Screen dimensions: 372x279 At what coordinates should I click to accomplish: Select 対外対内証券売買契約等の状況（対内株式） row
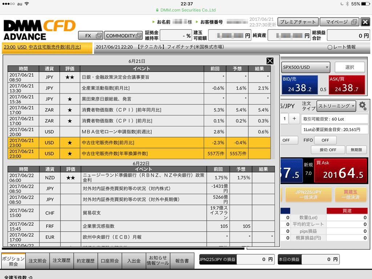pos(141,189)
